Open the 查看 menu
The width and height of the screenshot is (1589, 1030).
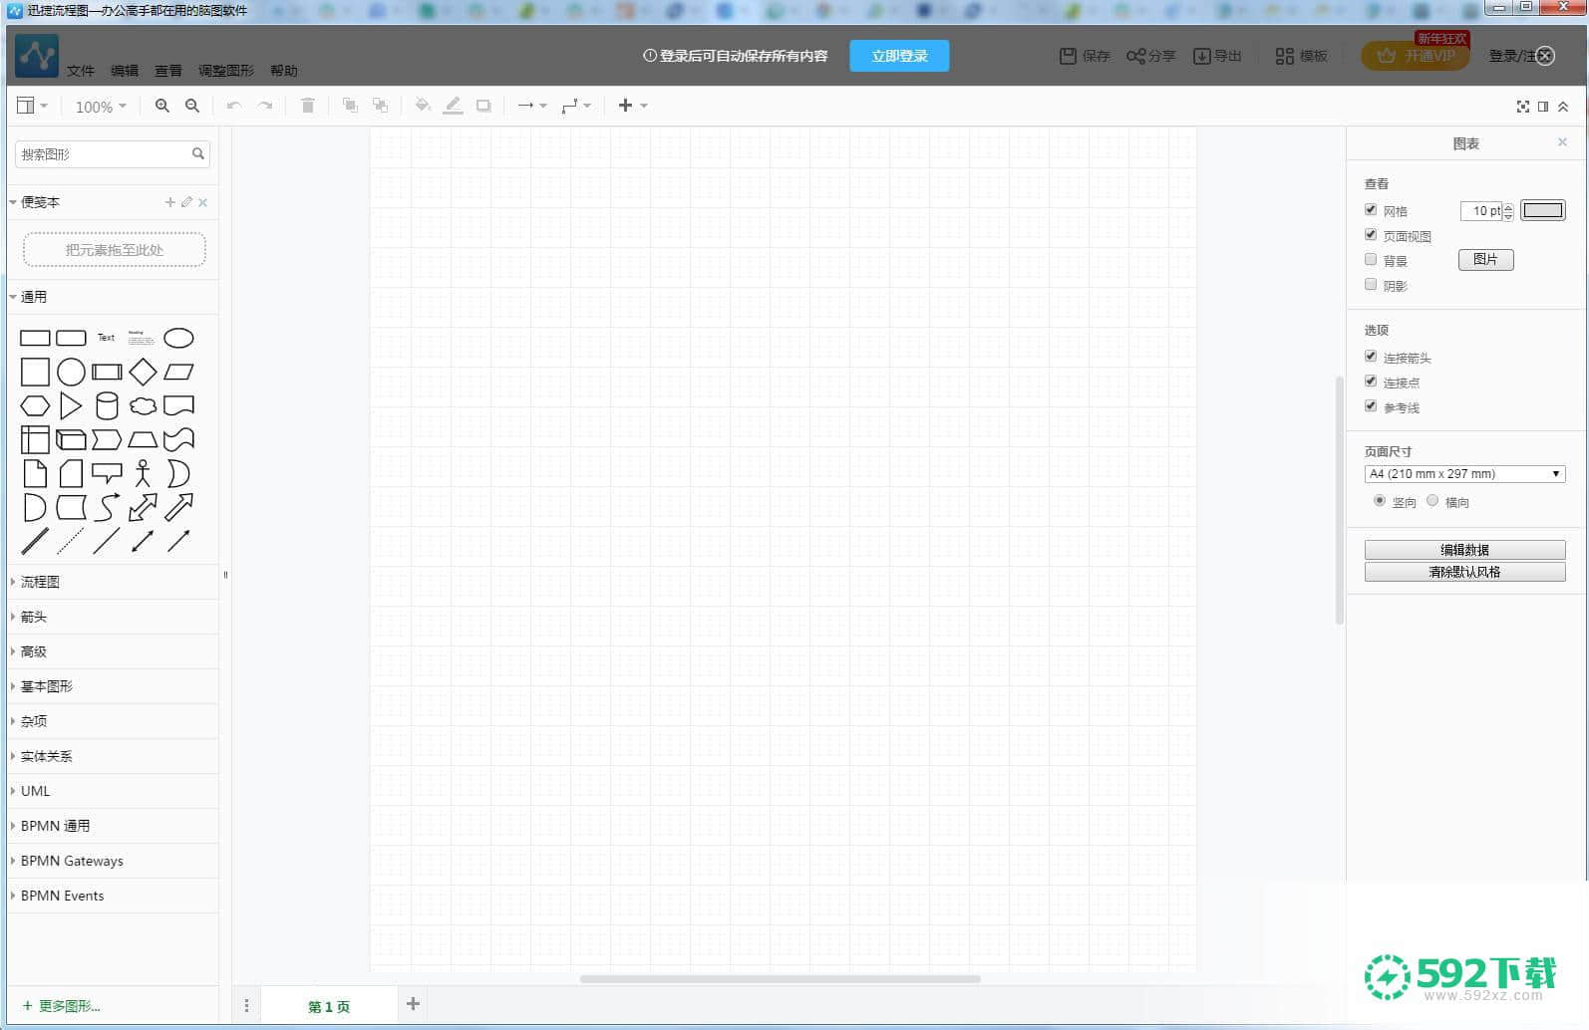click(x=168, y=71)
